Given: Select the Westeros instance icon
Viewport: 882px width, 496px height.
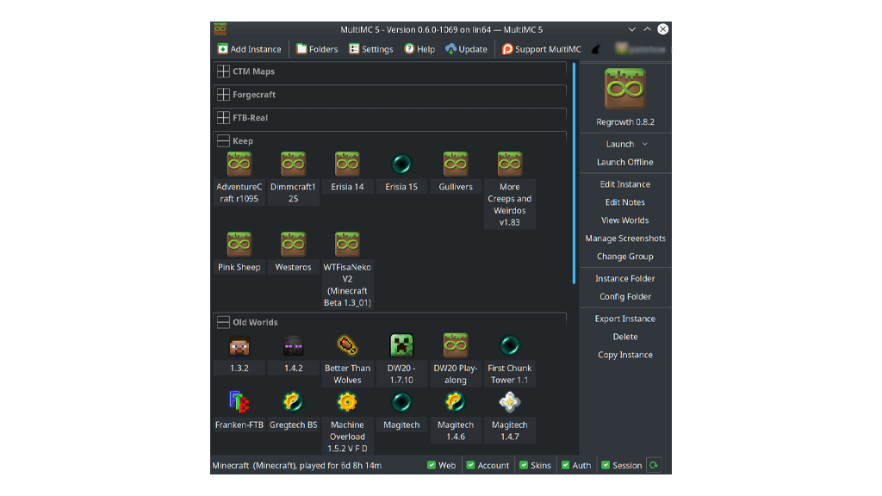Looking at the screenshot, I should [x=293, y=245].
